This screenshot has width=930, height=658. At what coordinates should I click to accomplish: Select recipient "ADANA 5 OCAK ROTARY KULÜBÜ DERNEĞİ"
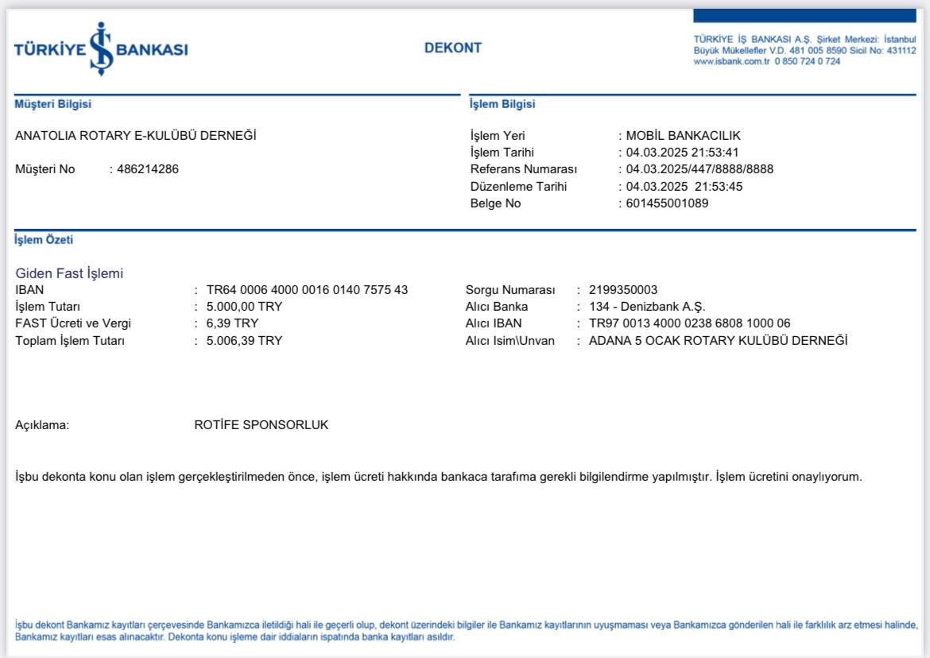(x=719, y=341)
